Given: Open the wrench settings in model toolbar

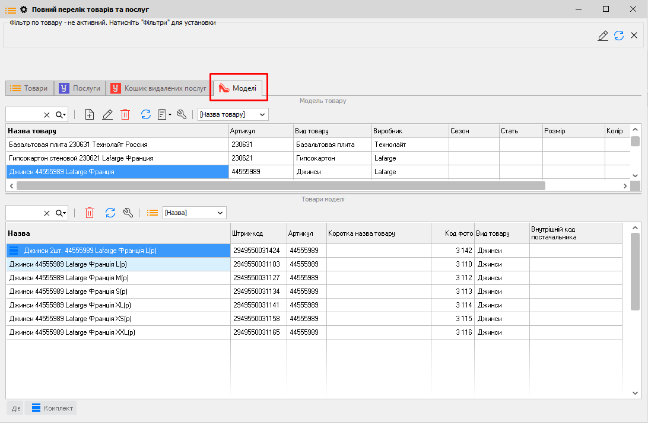Looking at the screenshot, I should pyautogui.click(x=182, y=114).
